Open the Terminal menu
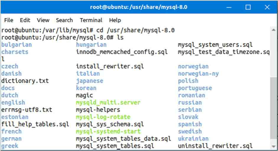This screenshot has height=151, width=278. pyautogui.click(x=91, y=20)
